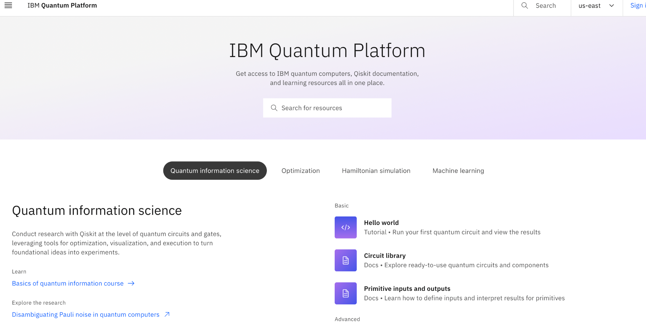Click the 'Learn' label
Screen dimensions: 646x323
point(19,271)
